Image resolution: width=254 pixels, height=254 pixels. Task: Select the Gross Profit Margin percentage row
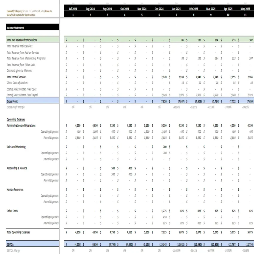pos(15,107)
